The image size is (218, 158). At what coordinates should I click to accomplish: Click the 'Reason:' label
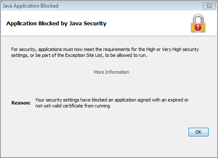click(21, 103)
